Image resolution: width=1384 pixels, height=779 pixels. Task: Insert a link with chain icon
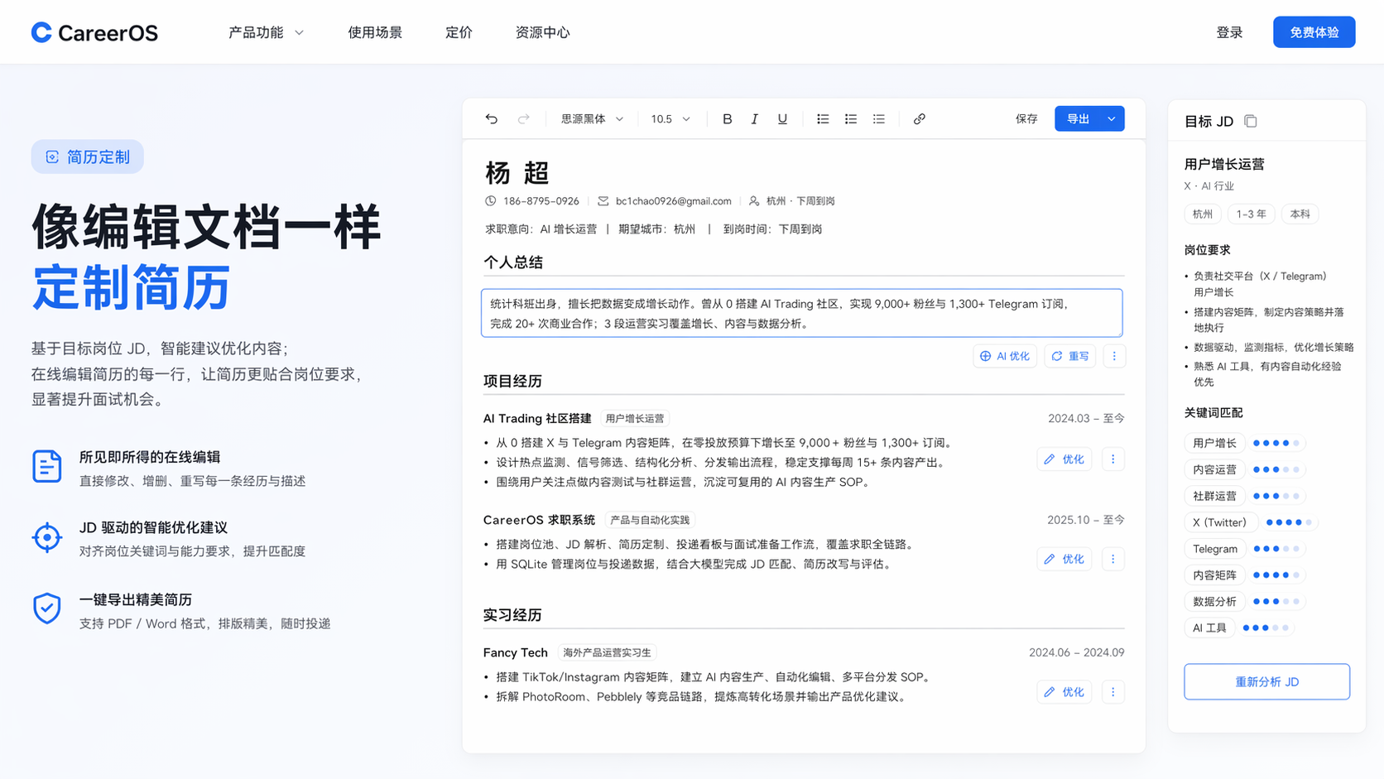click(x=919, y=119)
